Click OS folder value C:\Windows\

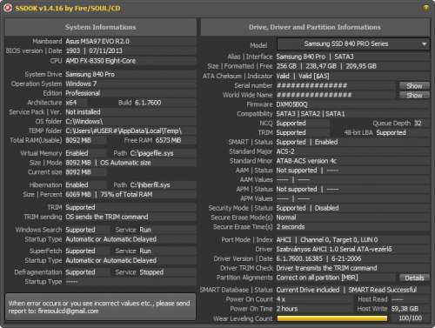[x=84, y=121]
